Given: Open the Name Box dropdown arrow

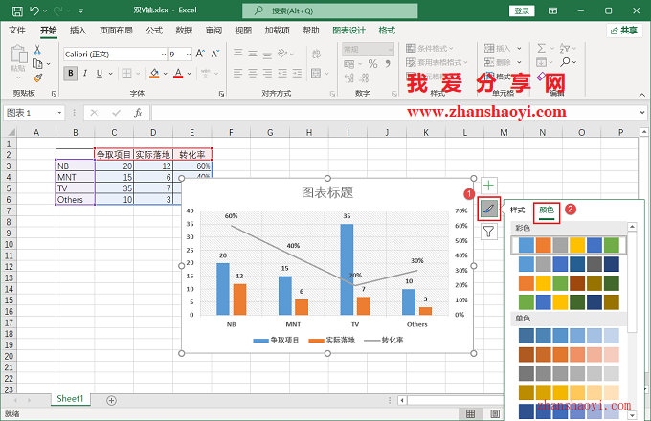Looking at the screenshot, I should [x=59, y=113].
